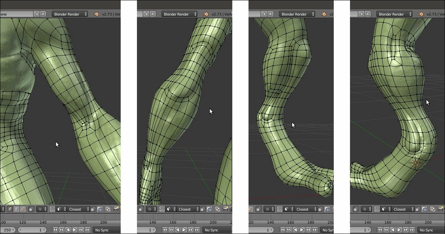Click current frame field in first panel
This screenshot has width=445, height=234.
point(32,230)
